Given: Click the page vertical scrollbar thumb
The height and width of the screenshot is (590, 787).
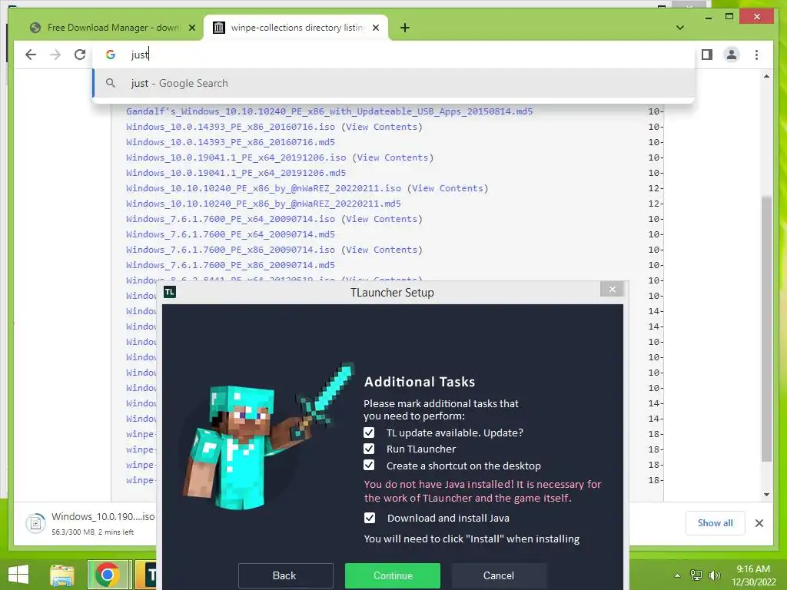Looking at the screenshot, I should click(x=766, y=329).
